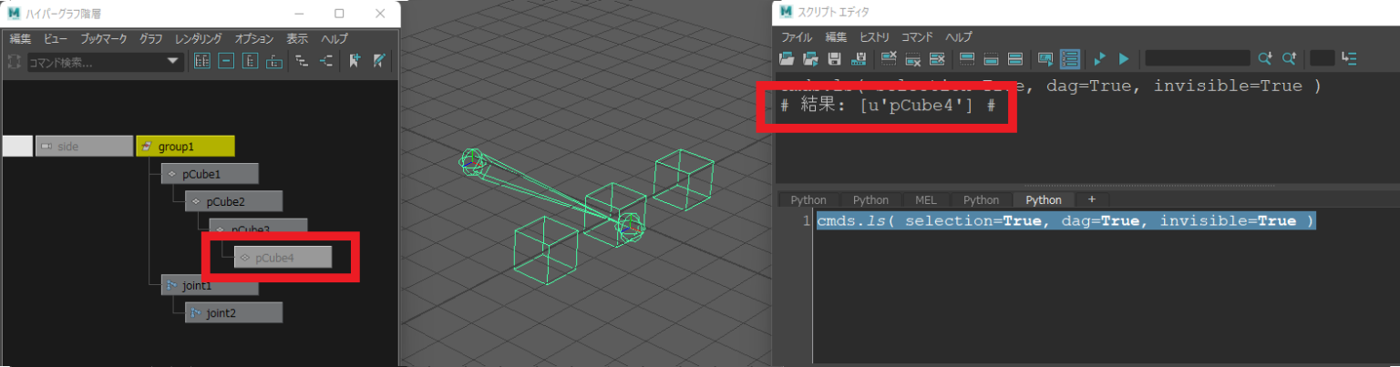The width and height of the screenshot is (1400, 367).
Task: Click the Frame Hierarchy icon in Hypergraph toolbar
Action: (250, 62)
